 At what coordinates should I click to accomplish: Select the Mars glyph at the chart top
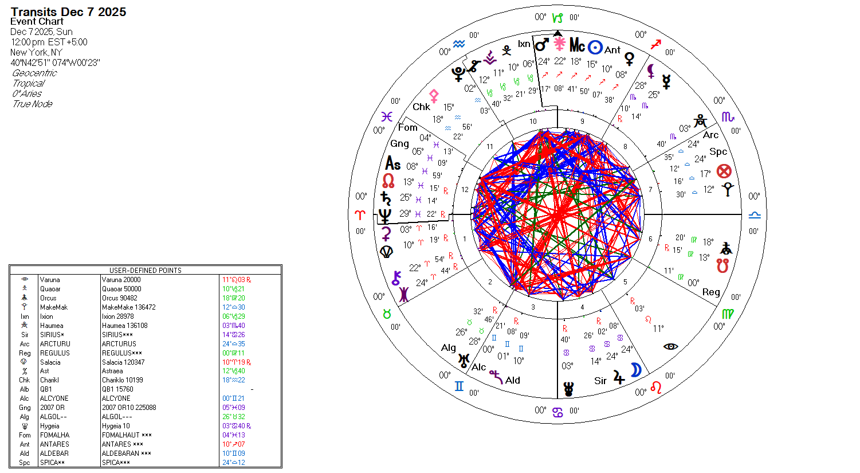click(542, 44)
